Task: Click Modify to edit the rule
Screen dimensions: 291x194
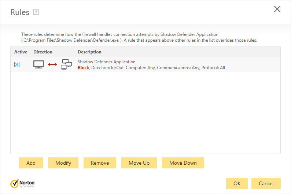Action: (63, 163)
